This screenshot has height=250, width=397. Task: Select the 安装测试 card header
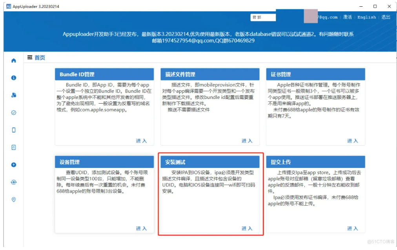210,162
